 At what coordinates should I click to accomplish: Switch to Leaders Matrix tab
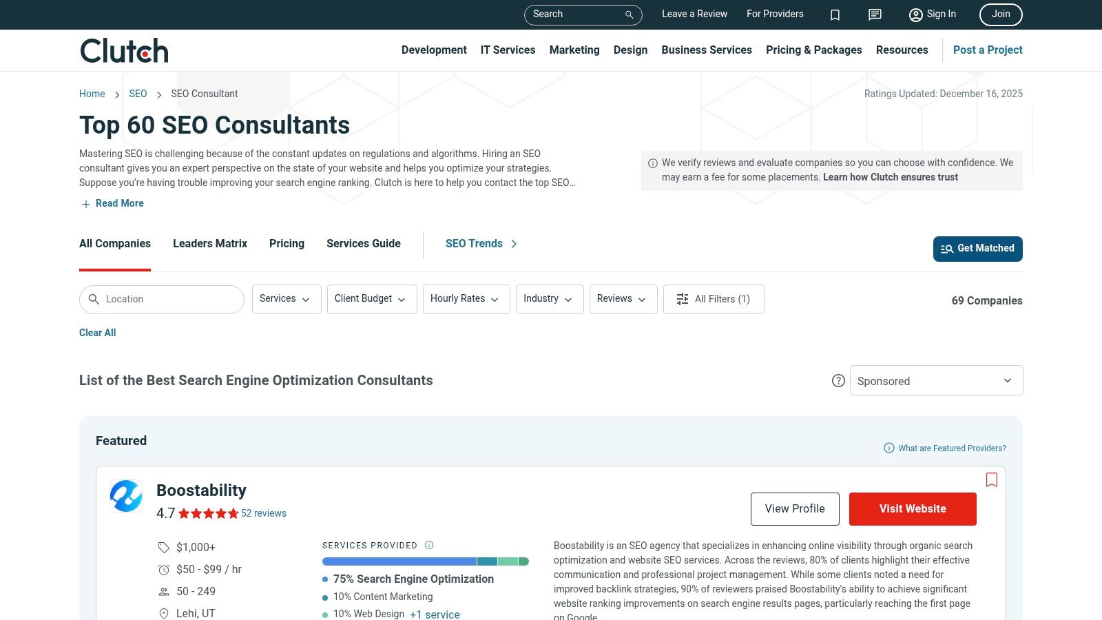[x=210, y=243]
